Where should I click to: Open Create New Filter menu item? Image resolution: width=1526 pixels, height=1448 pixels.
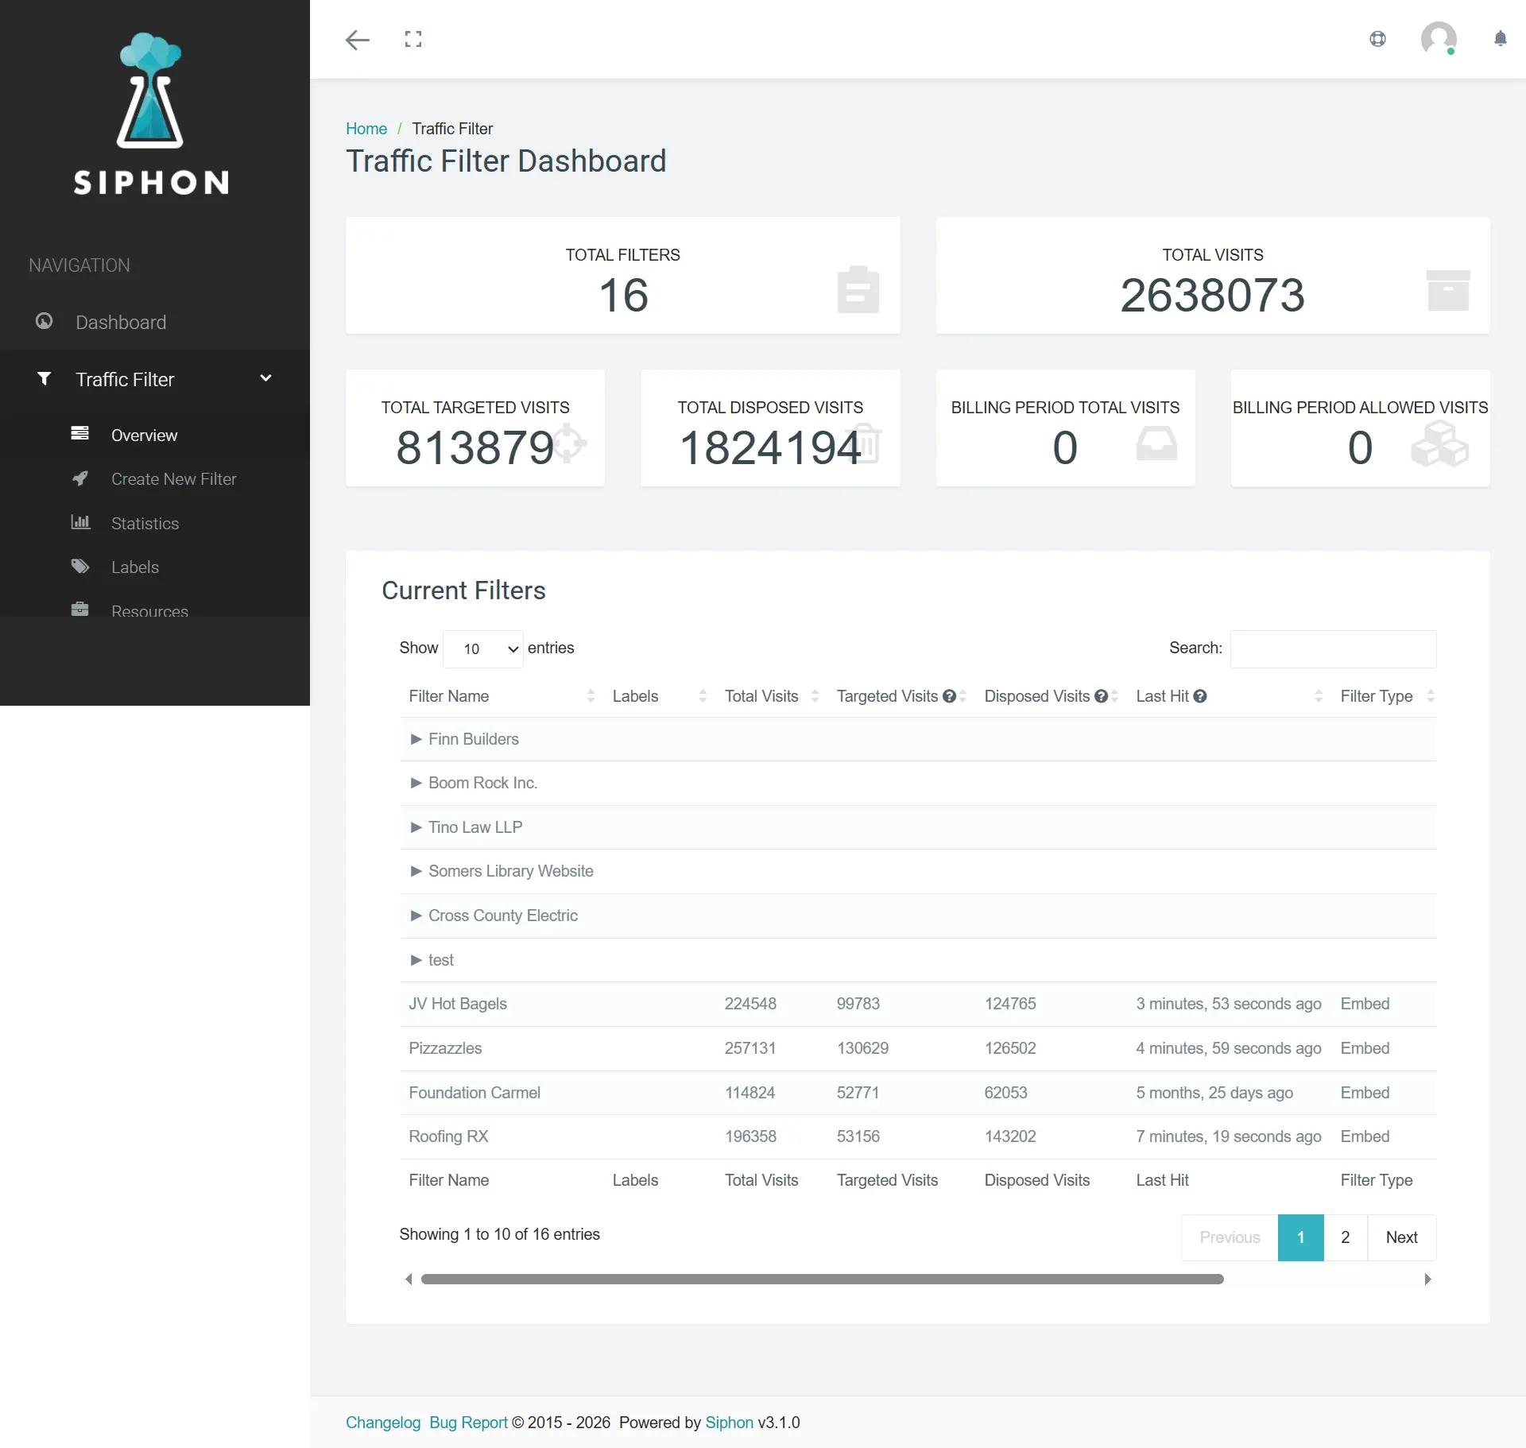pyautogui.click(x=174, y=479)
